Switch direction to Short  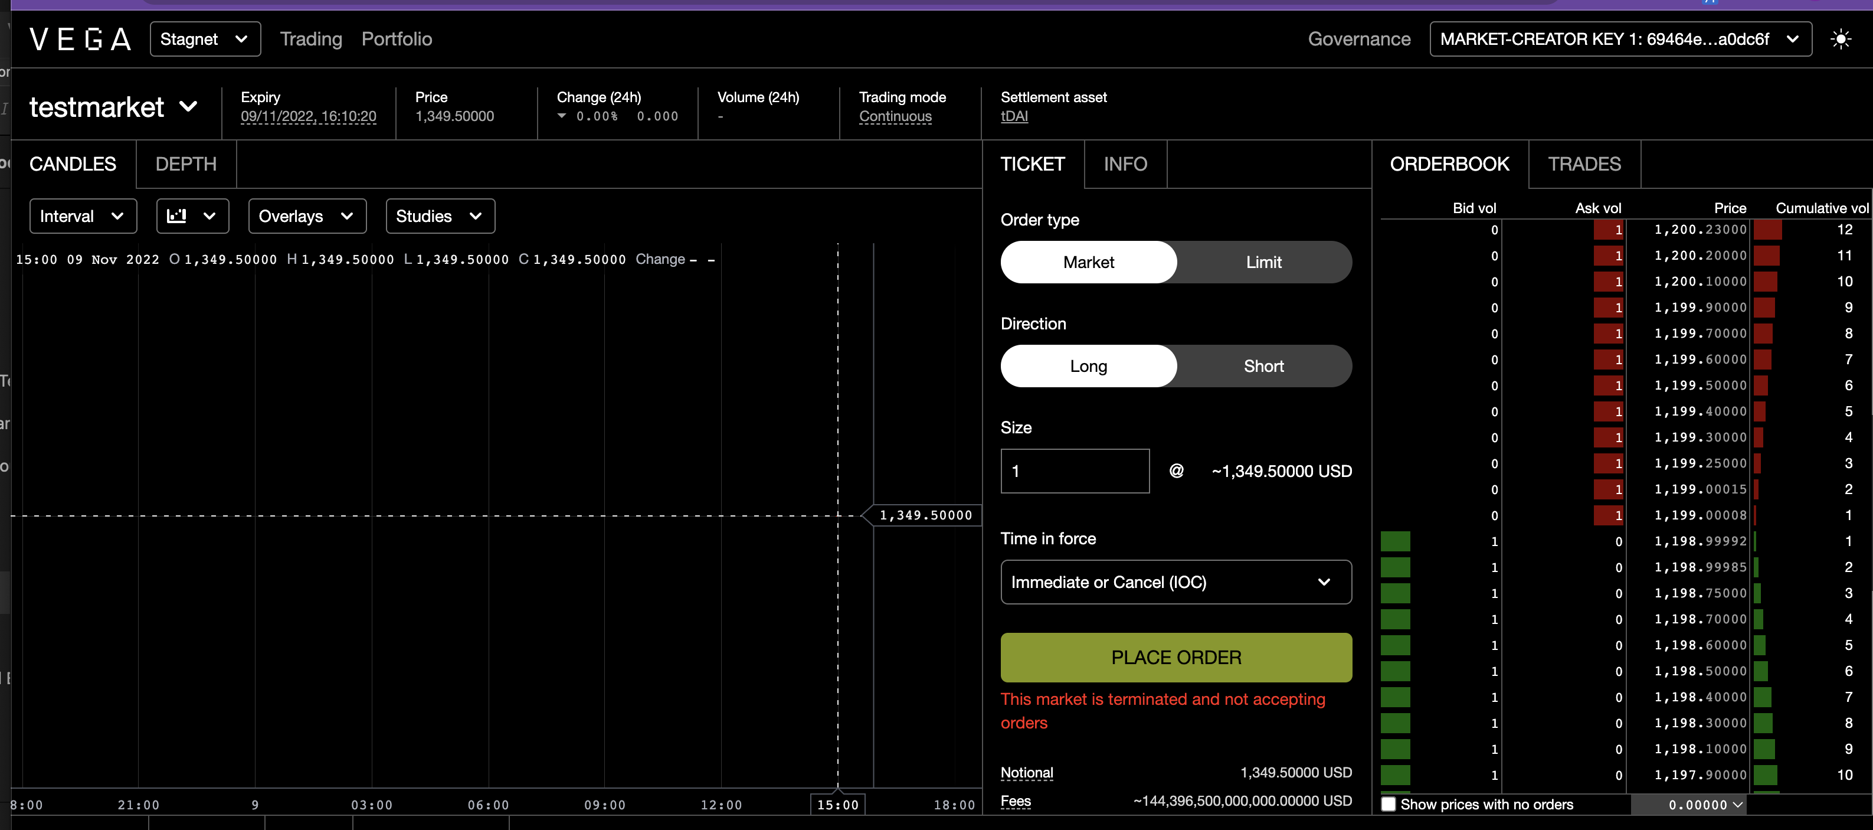click(x=1263, y=366)
